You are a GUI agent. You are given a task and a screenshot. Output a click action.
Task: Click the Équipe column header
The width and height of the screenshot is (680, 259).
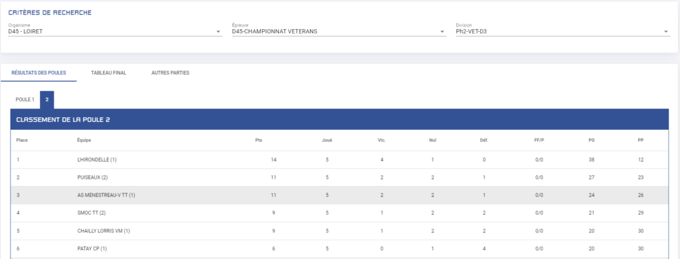(x=84, y=140)
